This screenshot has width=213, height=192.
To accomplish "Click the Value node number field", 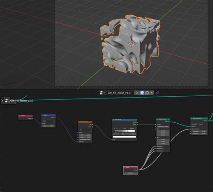I will tap(130, 173).
